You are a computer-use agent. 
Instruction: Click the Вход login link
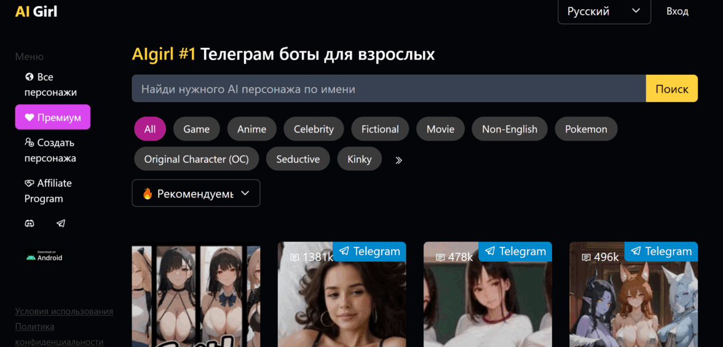coord(678,11)
